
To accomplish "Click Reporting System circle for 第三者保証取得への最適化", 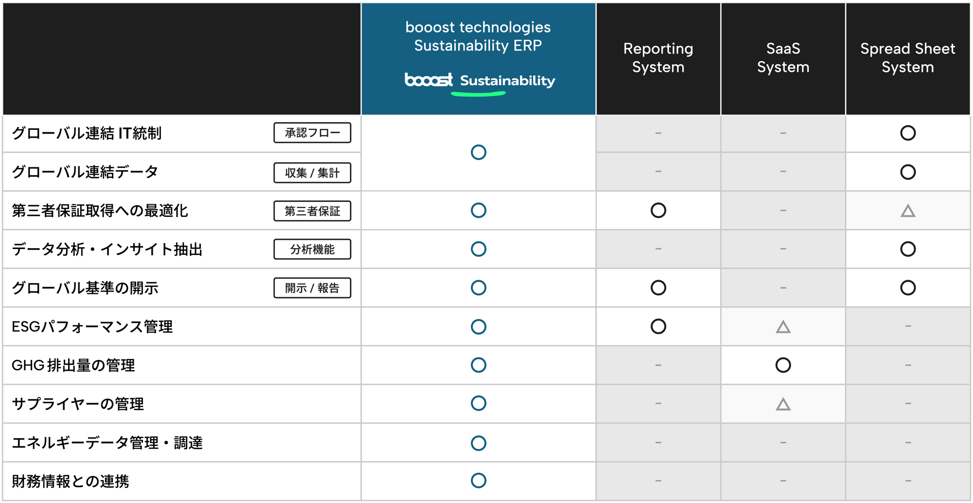I will tap(658, 210).
